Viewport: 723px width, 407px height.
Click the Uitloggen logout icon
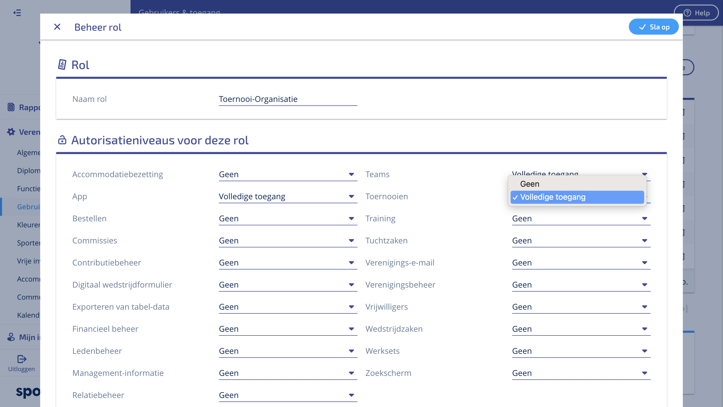[x=22, y=359]
